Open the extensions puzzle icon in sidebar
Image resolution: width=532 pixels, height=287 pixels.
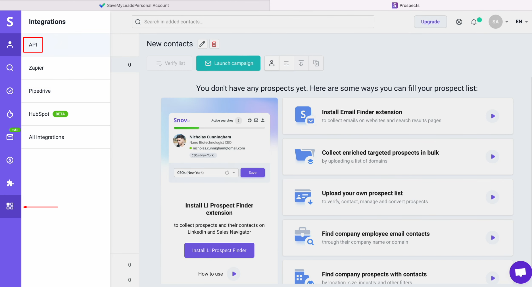click(x=10, y=183)
